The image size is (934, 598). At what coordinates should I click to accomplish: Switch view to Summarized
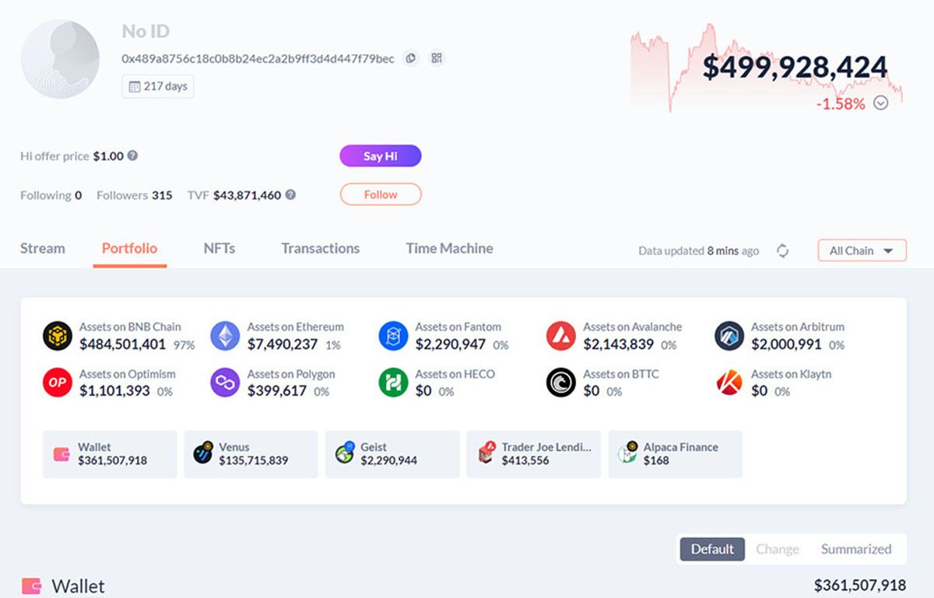856,549
